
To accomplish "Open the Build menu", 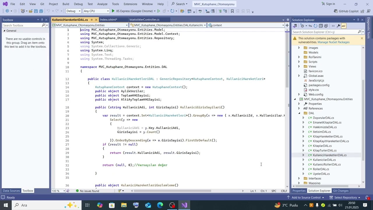I will coord(66,4).
